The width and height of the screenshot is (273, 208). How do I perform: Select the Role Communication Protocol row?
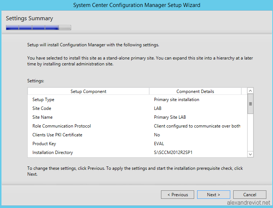coord(137,126)
